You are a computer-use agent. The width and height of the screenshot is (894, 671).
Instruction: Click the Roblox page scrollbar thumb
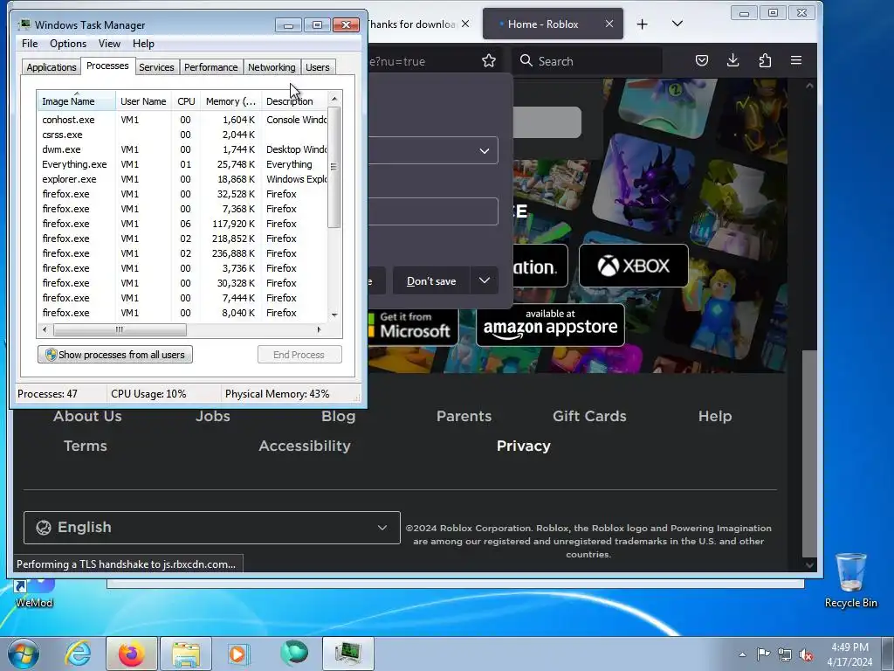(x=809, y=453)
